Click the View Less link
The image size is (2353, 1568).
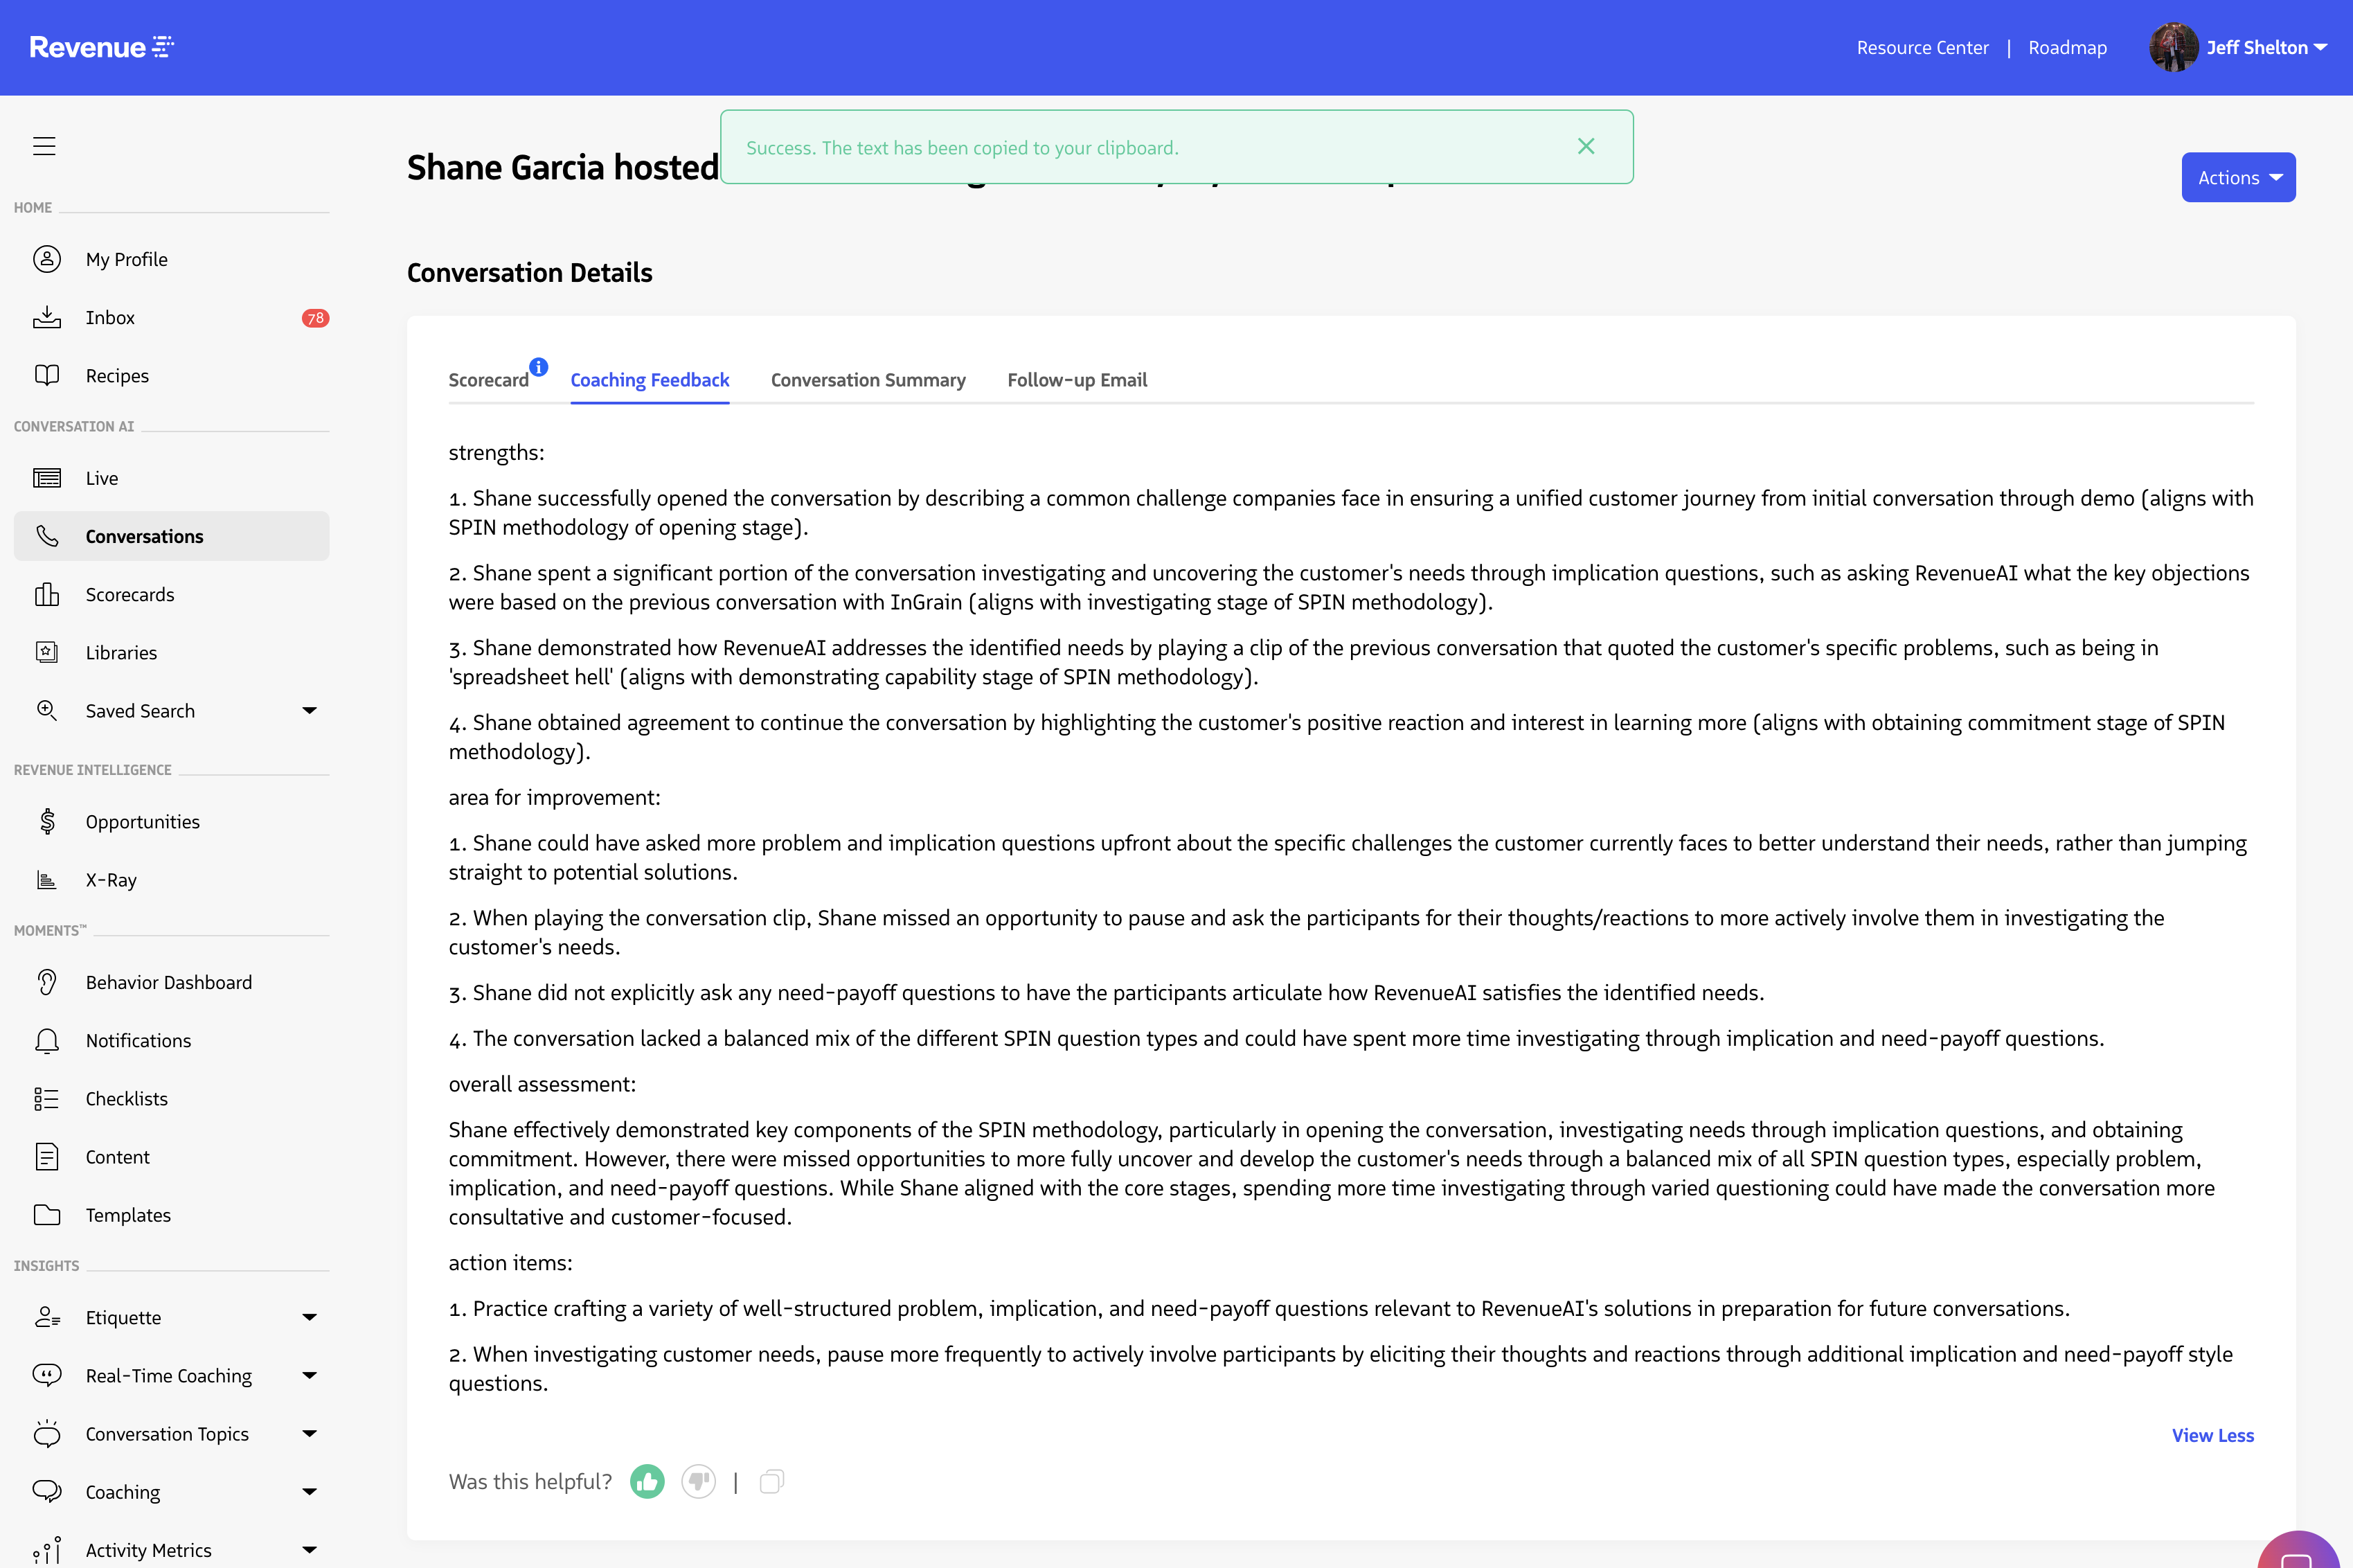(x=2212, y=1436)
